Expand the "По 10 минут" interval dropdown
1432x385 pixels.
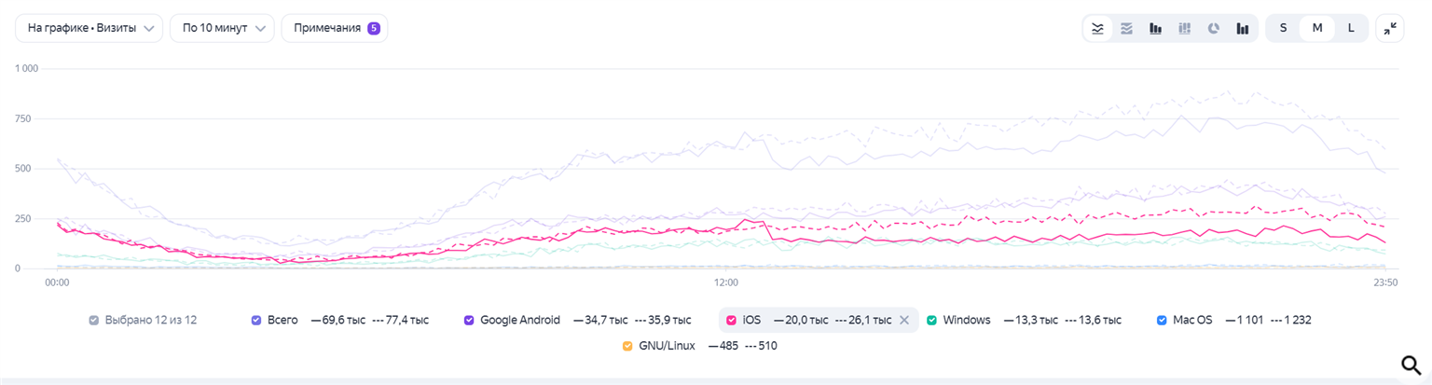[222, 28]
